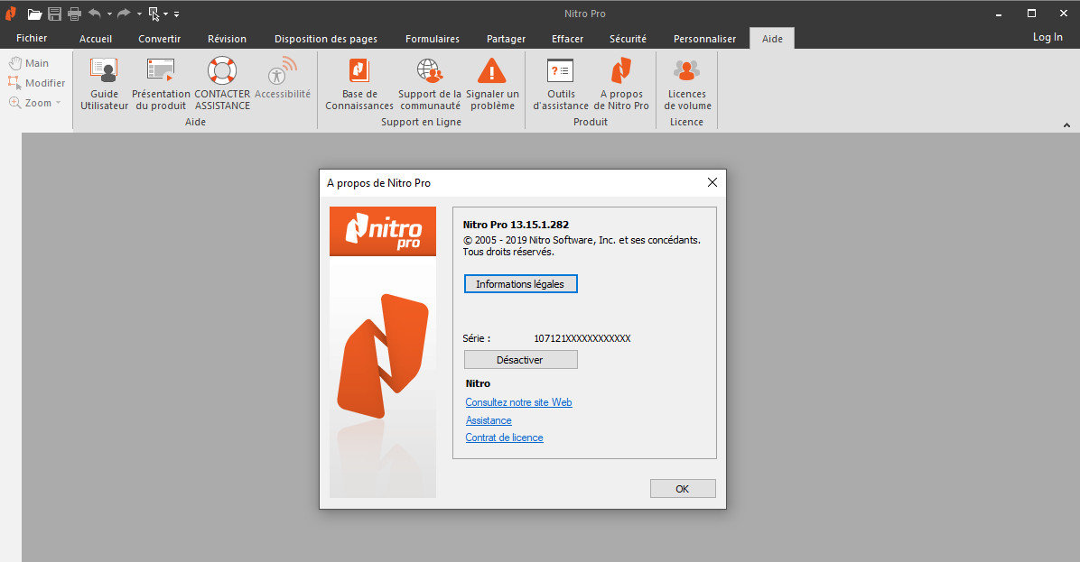Switch to Disposition des pages tab
The image size is (1080, 562).
point(326,39)
